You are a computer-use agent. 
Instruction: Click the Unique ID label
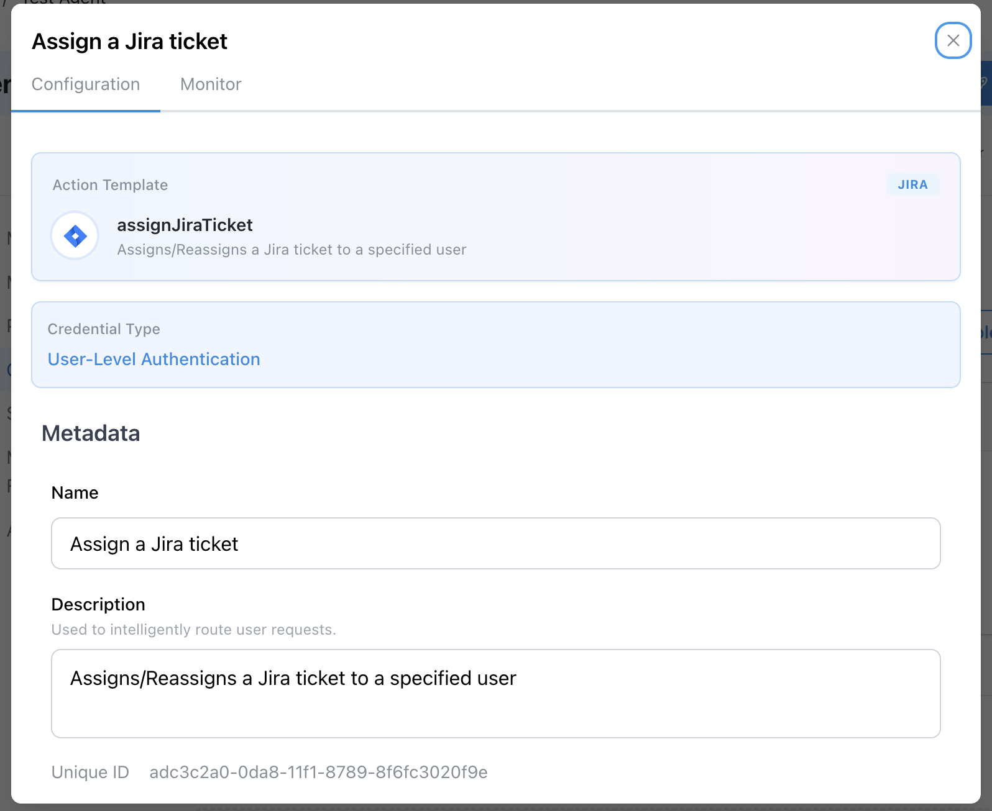[90, 772]
